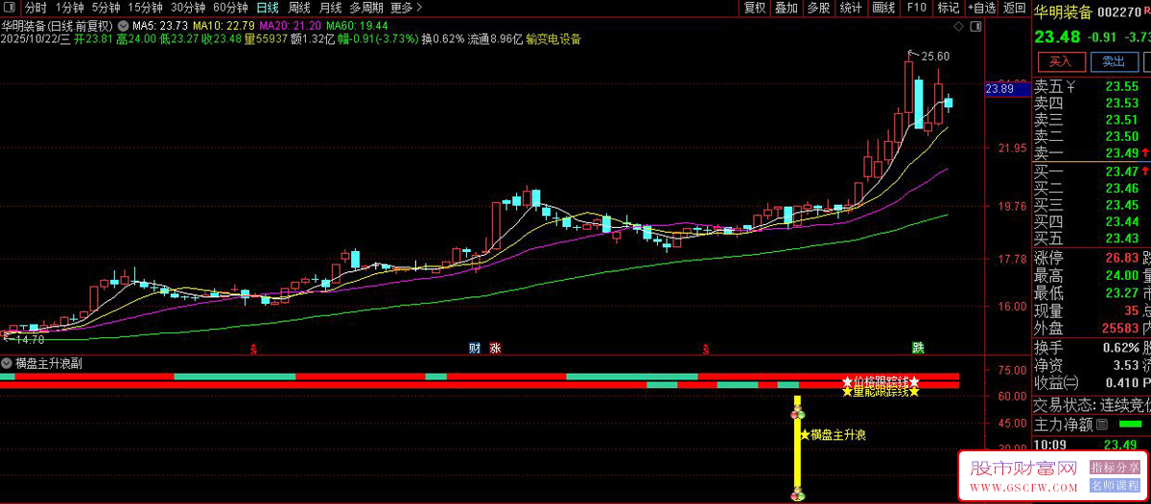Image resolution: width=1151 pixels, height=504 pixels.
Task: Click the 叠加 overlay button
Action: click(787, 8)
